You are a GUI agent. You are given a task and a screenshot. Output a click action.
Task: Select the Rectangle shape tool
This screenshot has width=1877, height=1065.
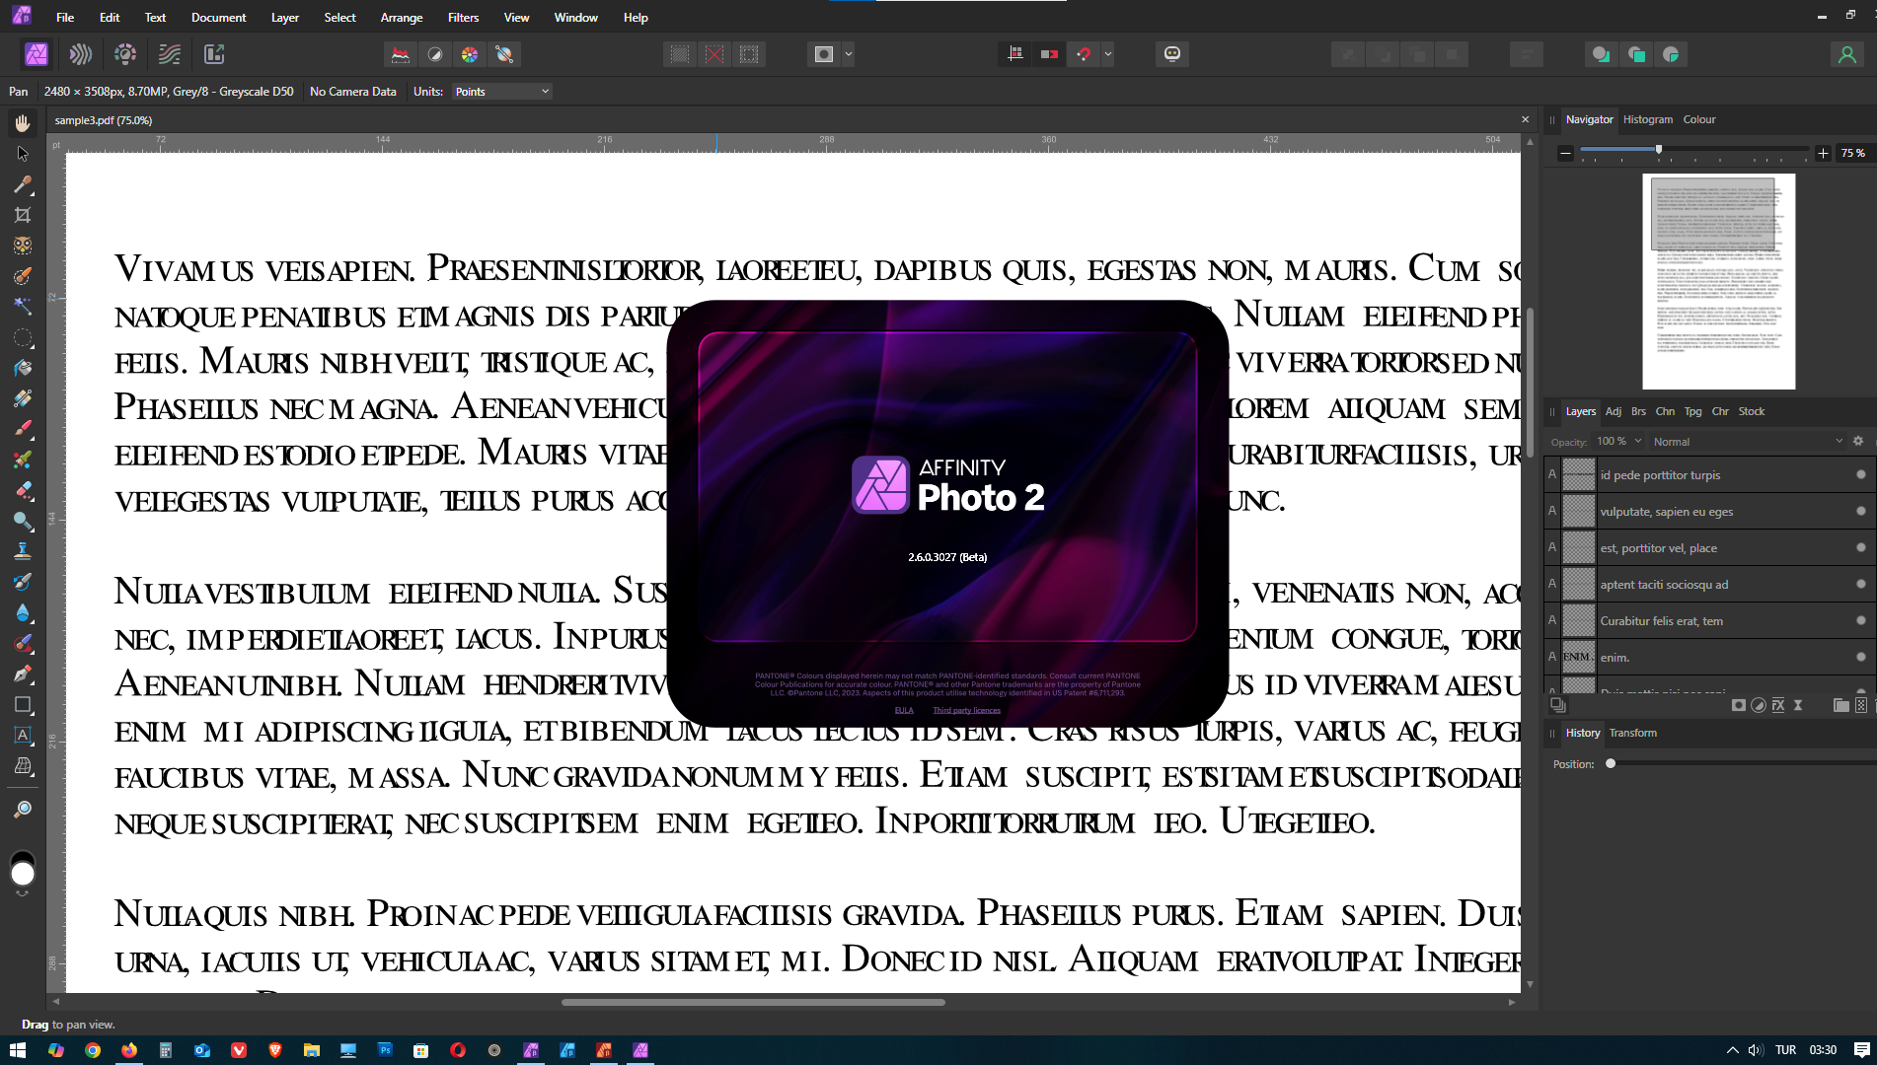23,704
